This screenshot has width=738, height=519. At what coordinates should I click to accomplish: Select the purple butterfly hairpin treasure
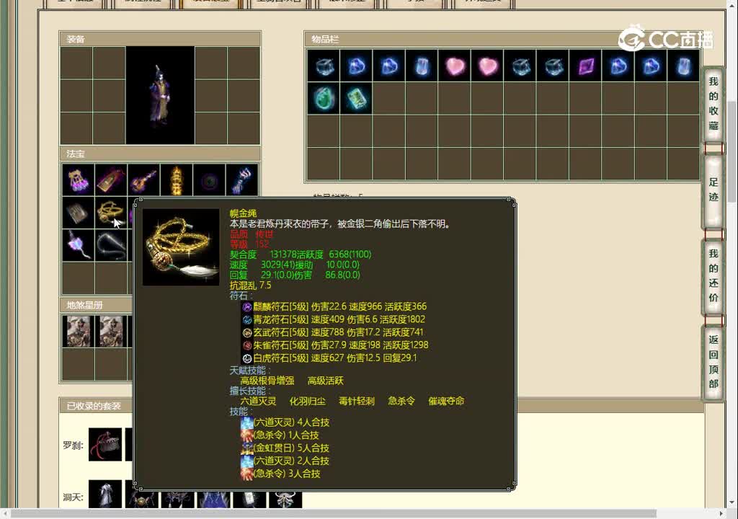[78, 245]
